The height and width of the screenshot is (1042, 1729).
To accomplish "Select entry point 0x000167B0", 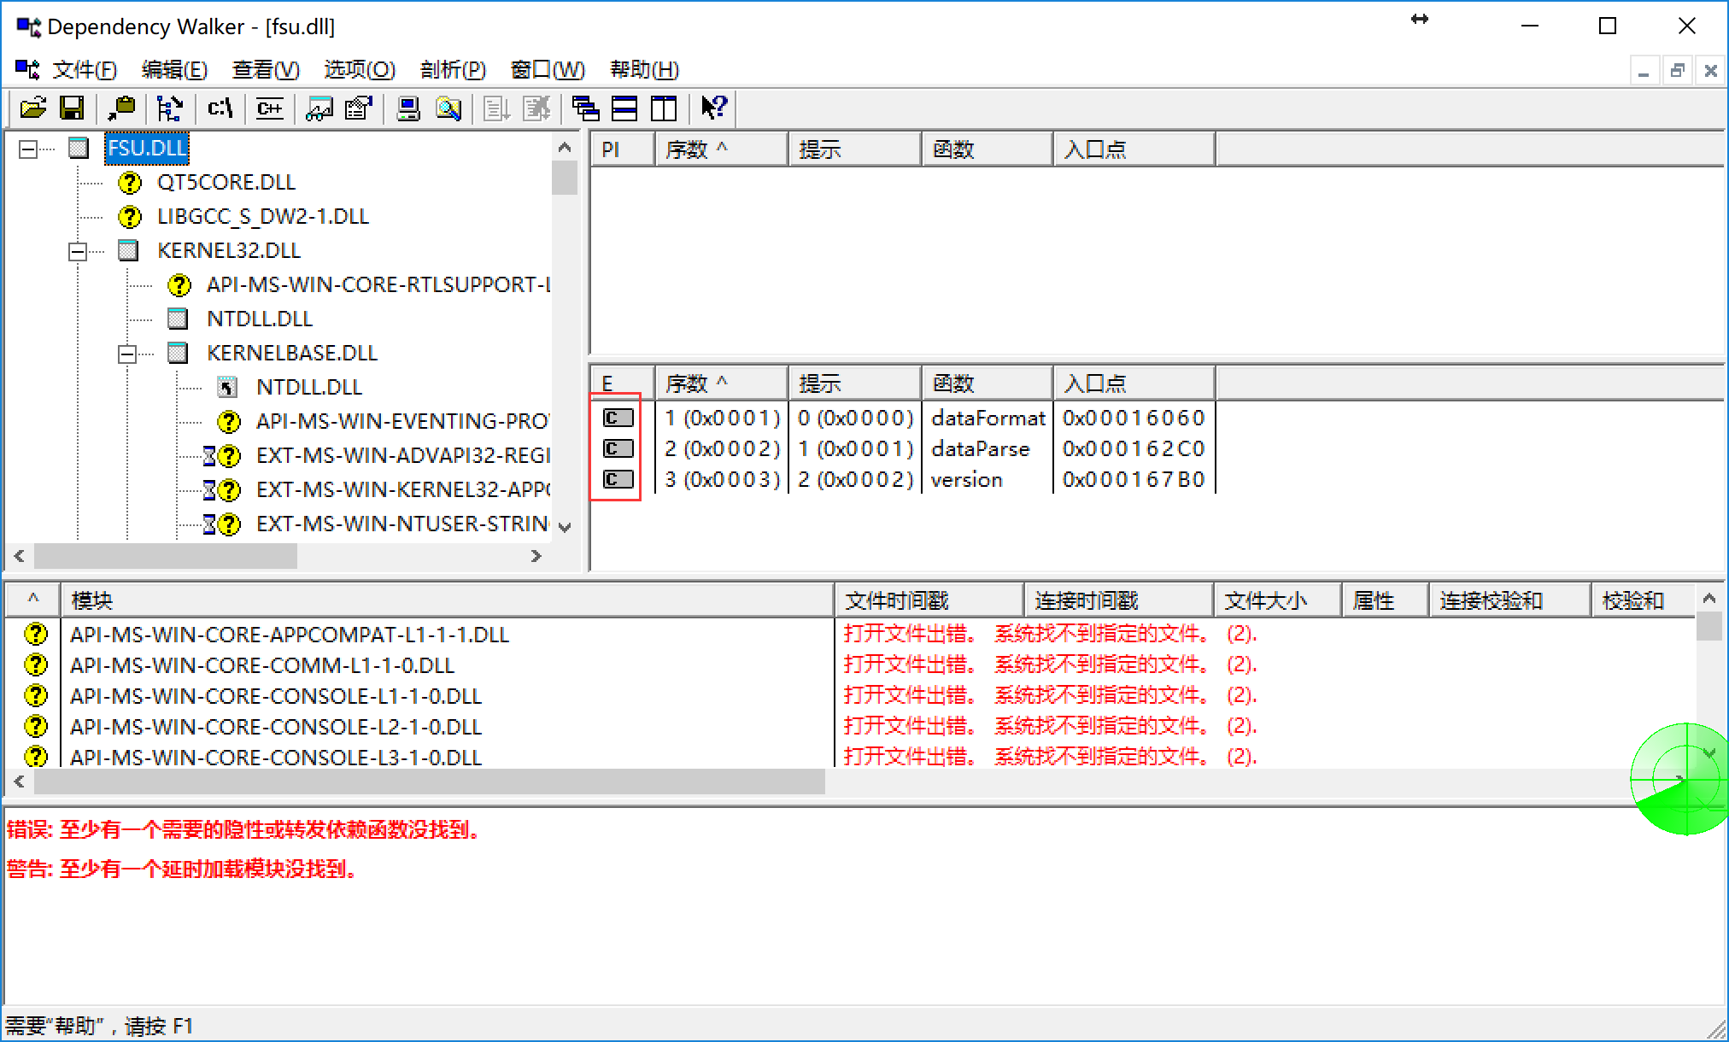I will (x=1134, y=479).
